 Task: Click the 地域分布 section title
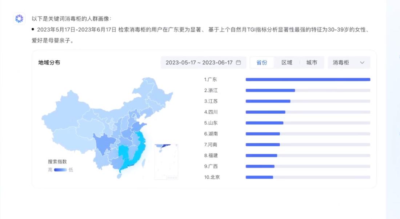pyautogui.click(x=49, y=62)
